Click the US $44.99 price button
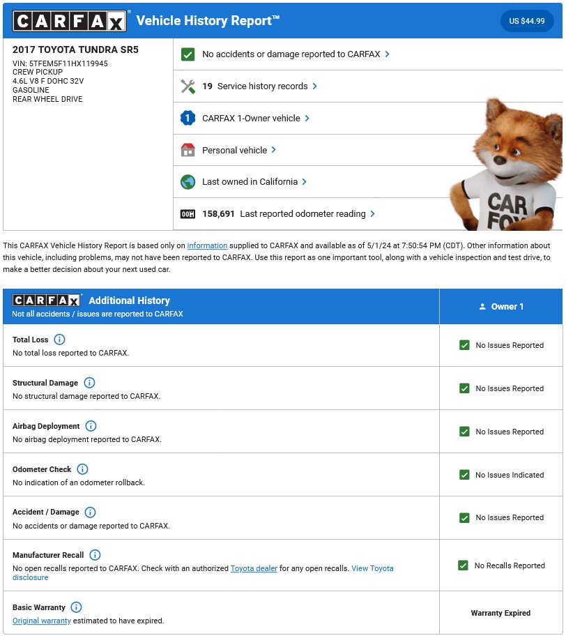Viewport: 566px width, 638px height. [527, 21]
